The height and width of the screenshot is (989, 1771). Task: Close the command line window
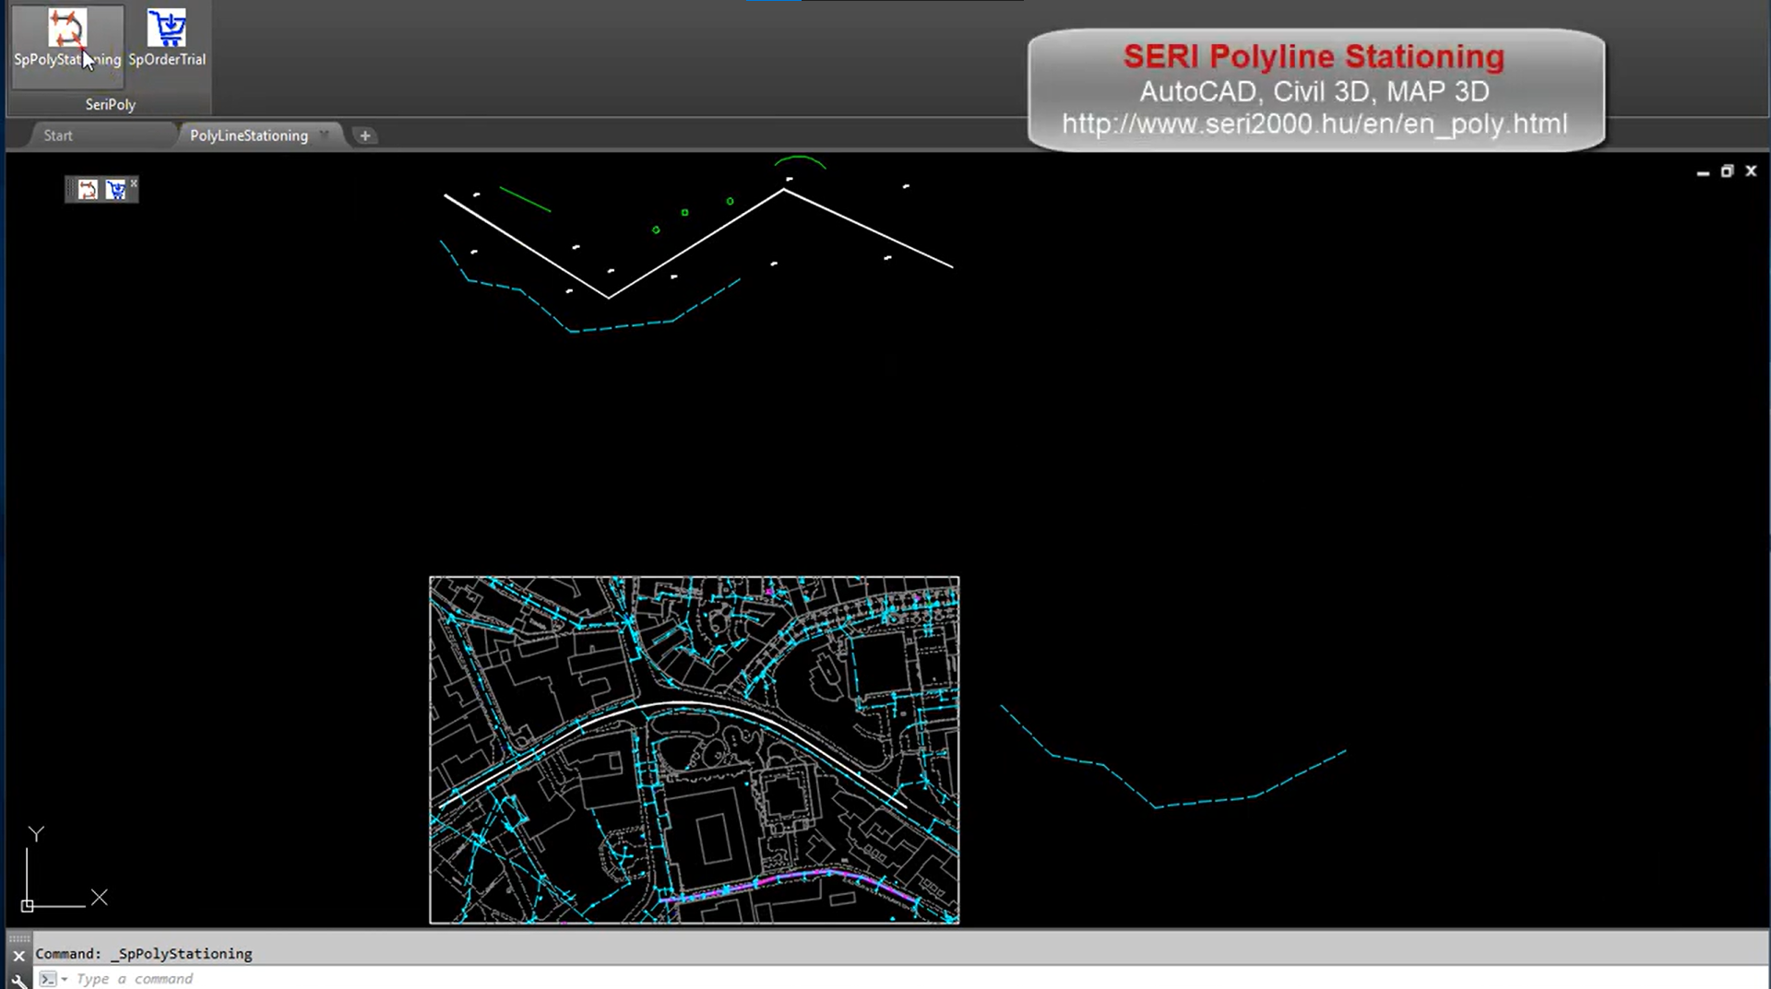[x=18, y=956]
